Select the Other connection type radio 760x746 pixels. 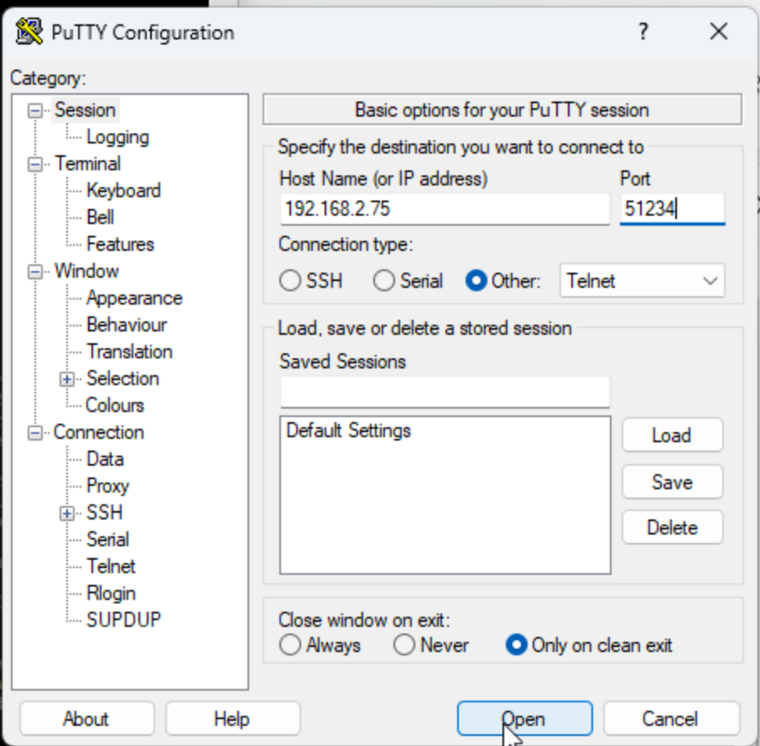(476, 281)
